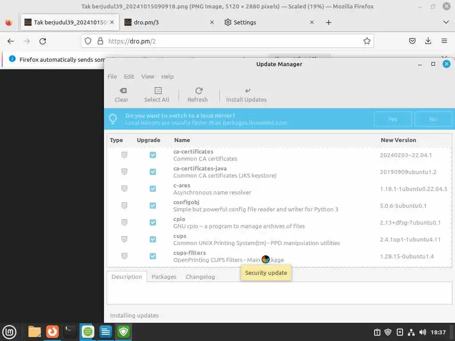Open a new Firefox tab with plus button
The height and width of the screenshot is (341, 455).
click(328, 22)
